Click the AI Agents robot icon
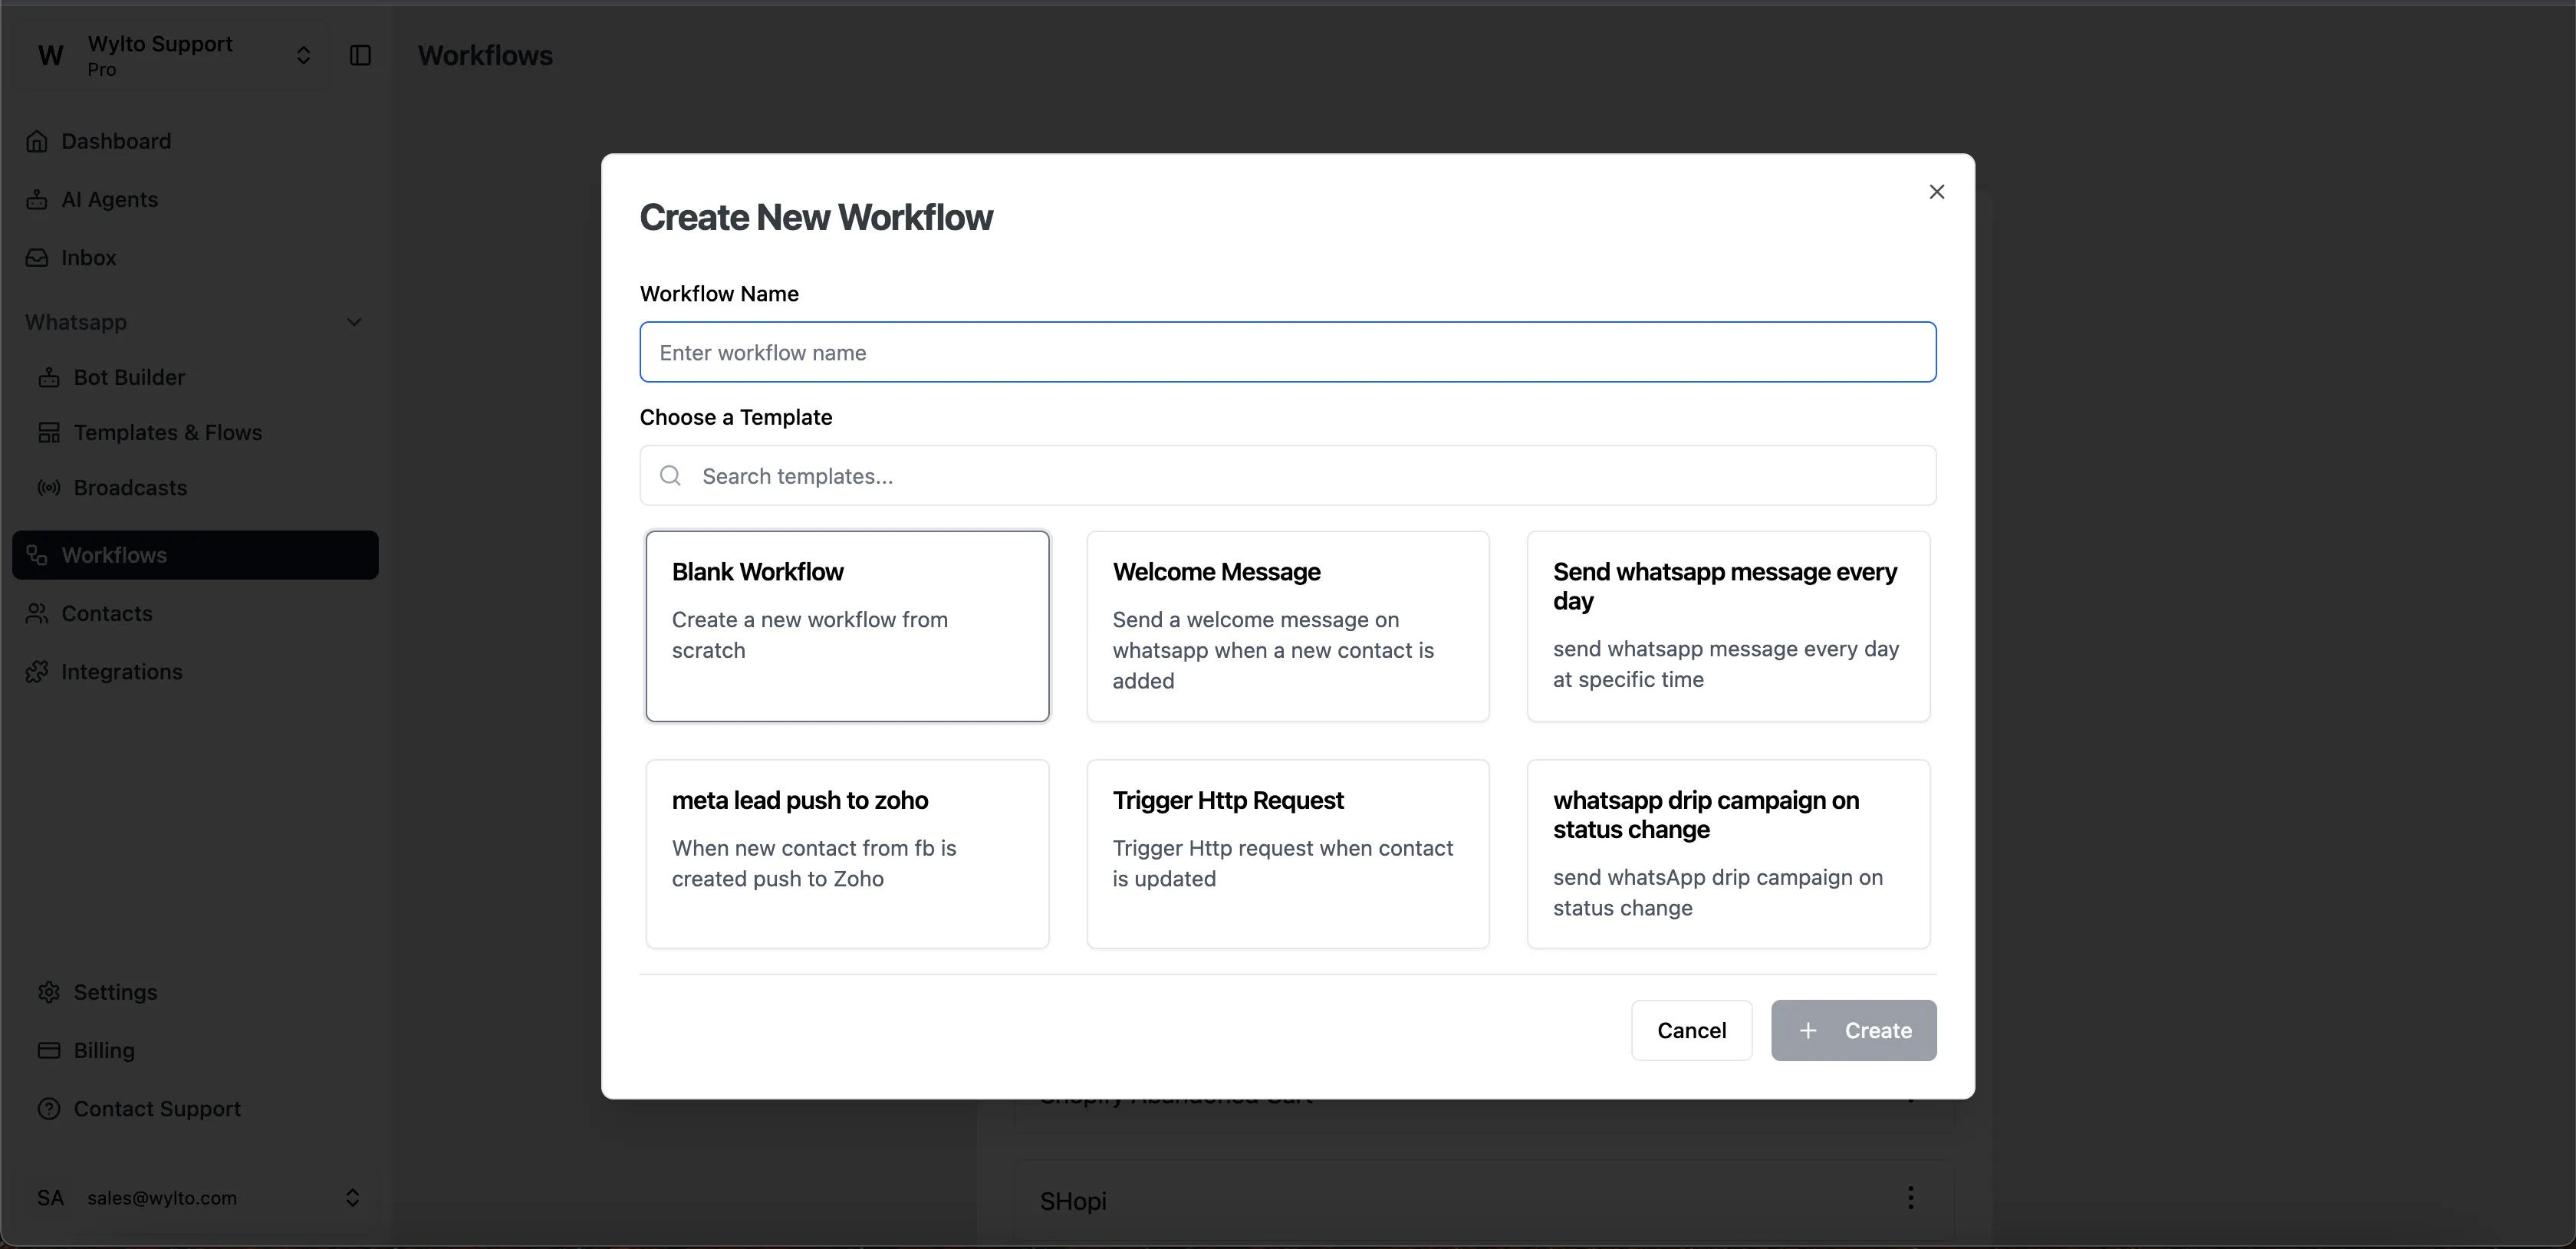2576x1249 pixels. 37,199
